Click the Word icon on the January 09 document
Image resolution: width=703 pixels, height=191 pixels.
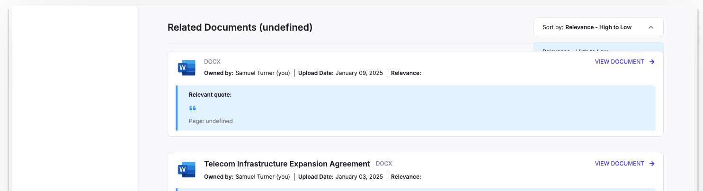(187, 68)
